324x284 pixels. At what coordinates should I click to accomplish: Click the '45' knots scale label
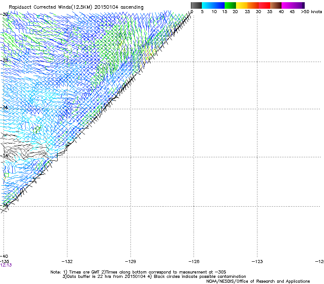(292, 12)
